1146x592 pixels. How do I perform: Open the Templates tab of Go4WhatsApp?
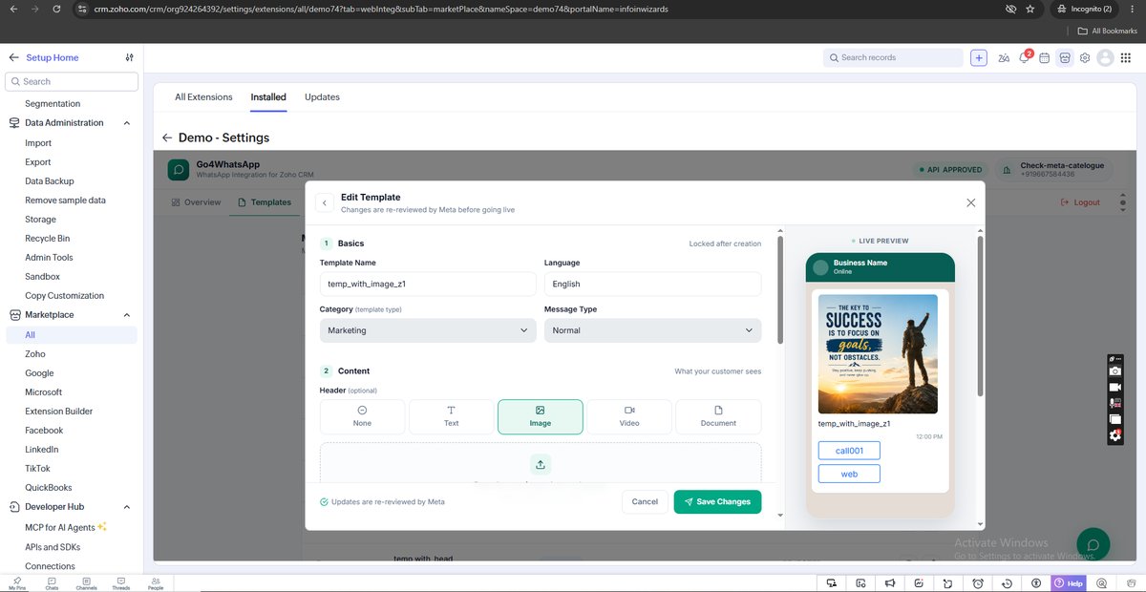click(x=265, y=202)
